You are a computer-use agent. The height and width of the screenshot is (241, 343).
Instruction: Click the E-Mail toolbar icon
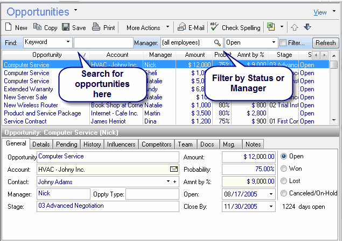coord(182,27)
